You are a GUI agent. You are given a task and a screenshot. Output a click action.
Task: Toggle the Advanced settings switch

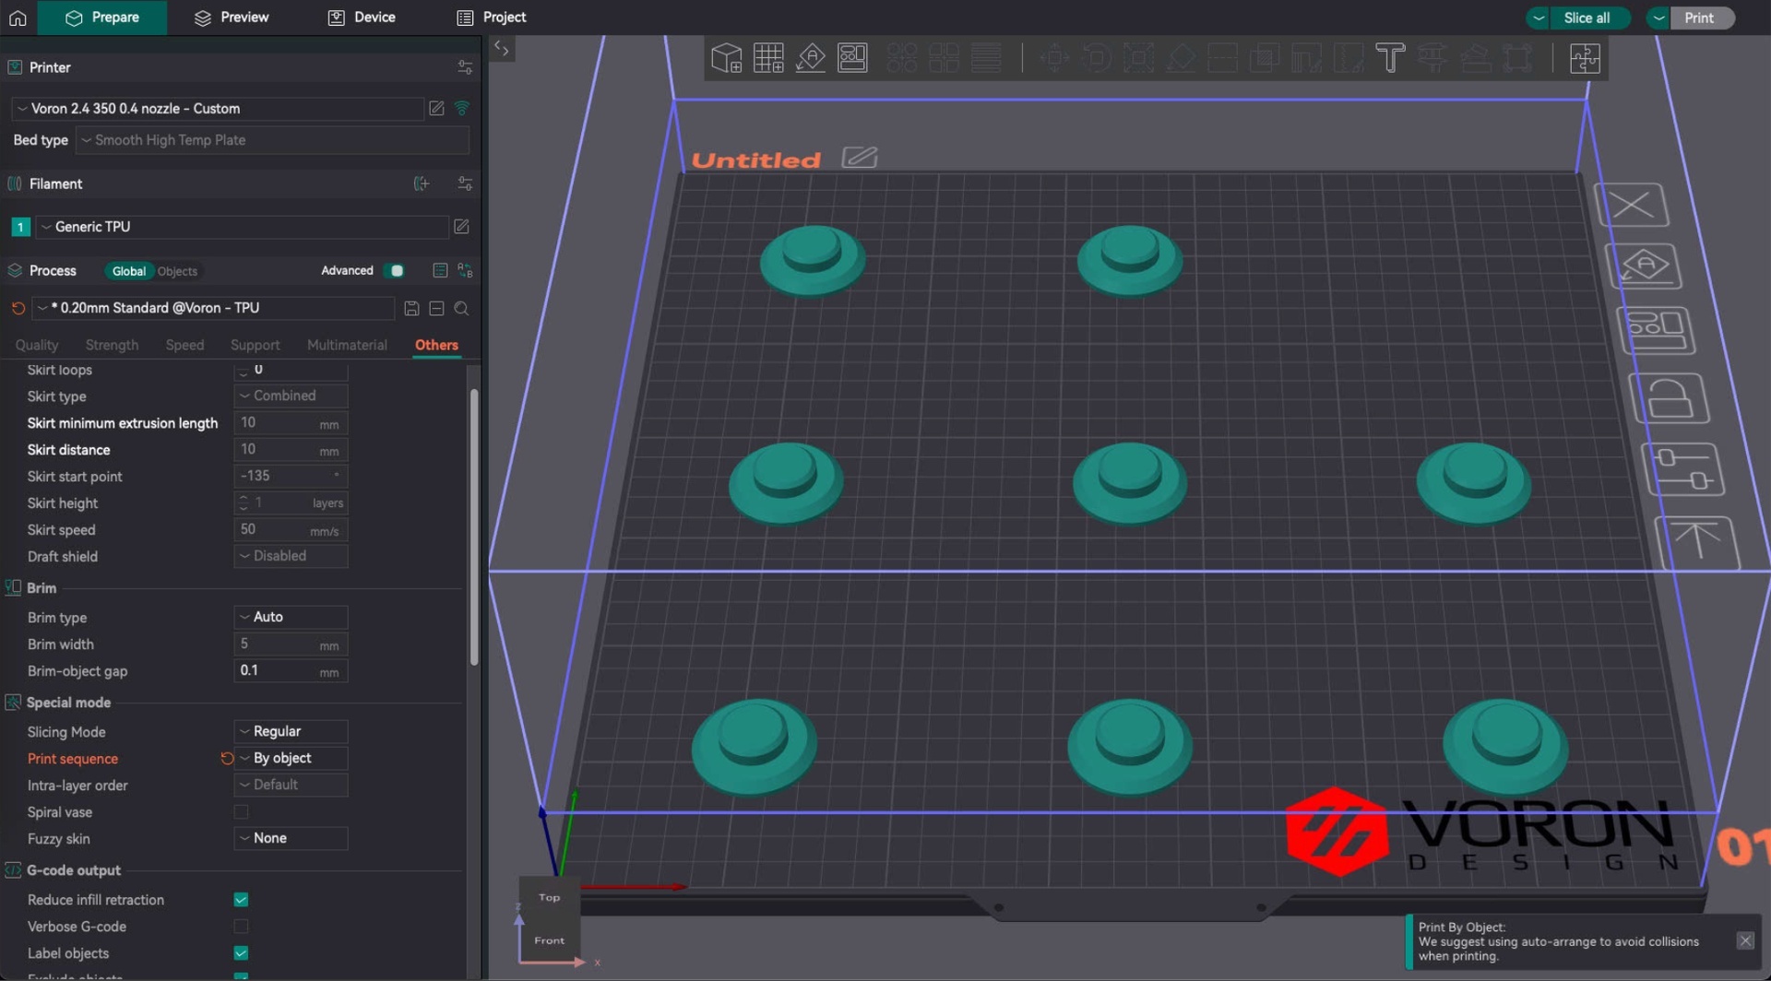click(x=394, y=271)
